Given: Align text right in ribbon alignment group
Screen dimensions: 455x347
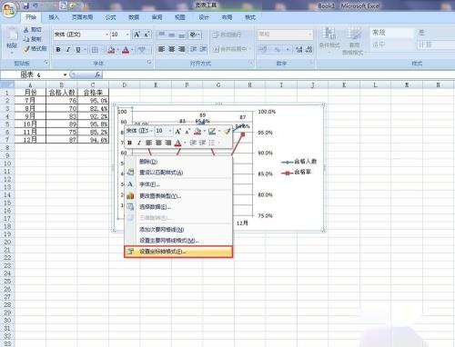Looking at the screenshot, I should tap(181, 49).
